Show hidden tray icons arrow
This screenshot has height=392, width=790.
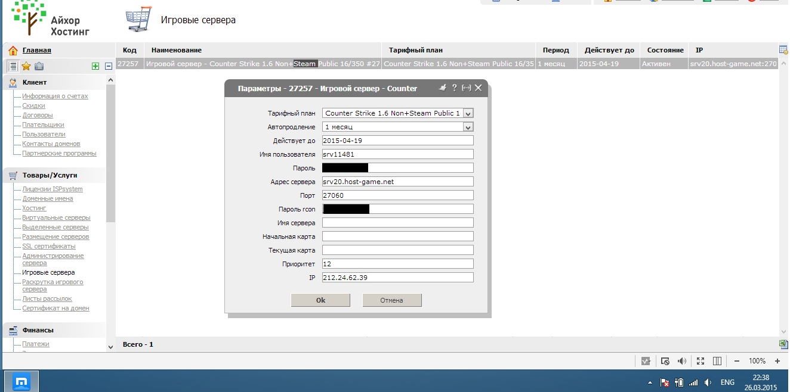(650, 382)
